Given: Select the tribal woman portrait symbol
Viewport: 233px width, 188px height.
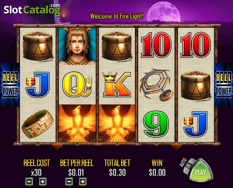Looking at the screenshot, I should (x=77, y=46).
